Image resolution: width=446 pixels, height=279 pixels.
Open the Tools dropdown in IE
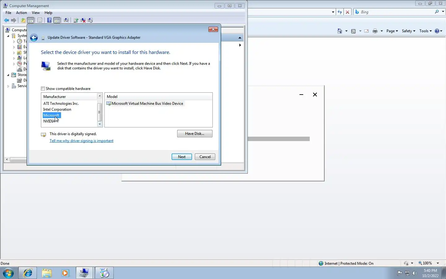[425, 31]
